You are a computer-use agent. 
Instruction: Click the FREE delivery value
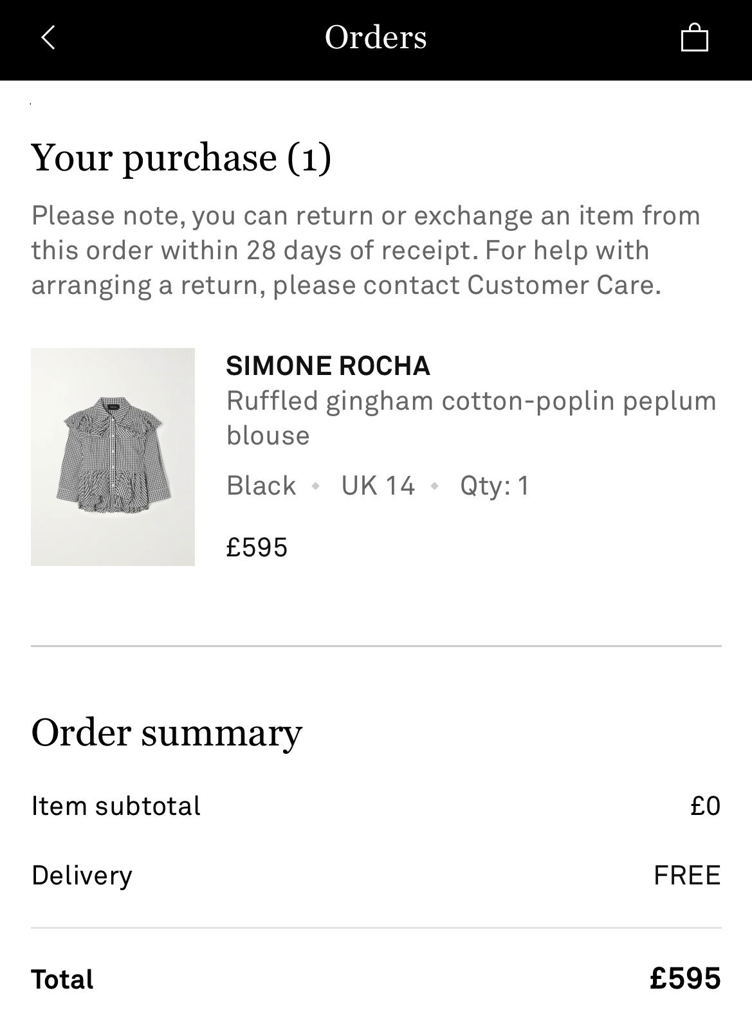point(687,875)
